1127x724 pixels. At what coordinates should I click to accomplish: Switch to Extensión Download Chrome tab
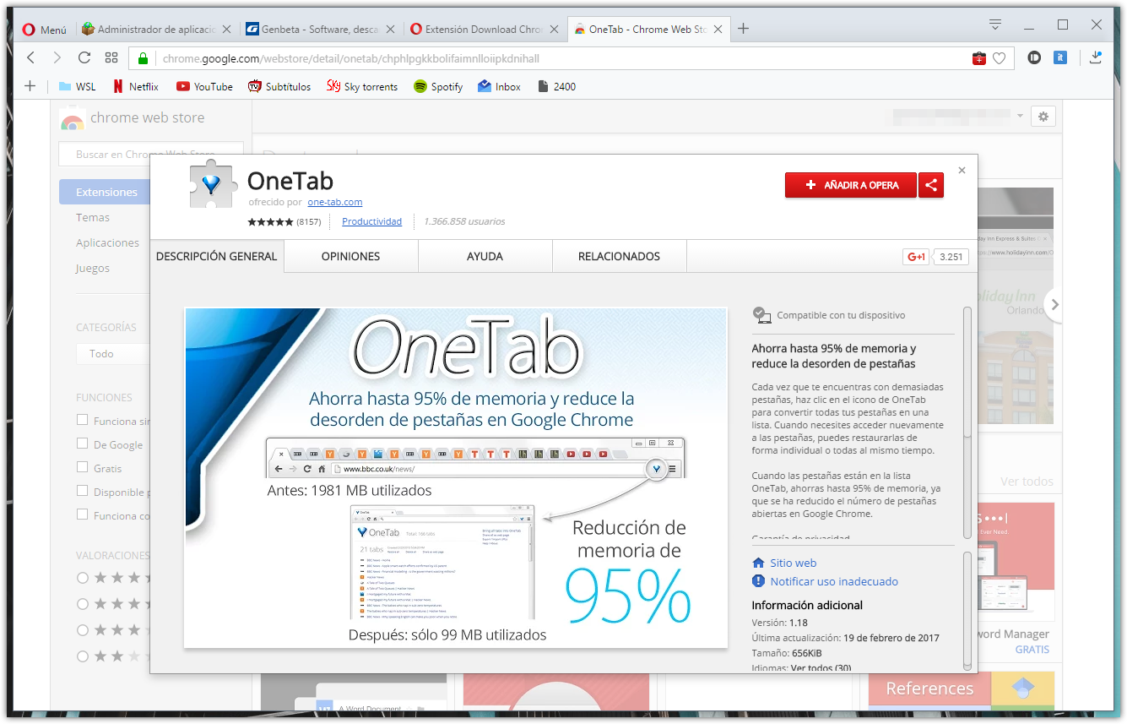click(x=485, y=29)
